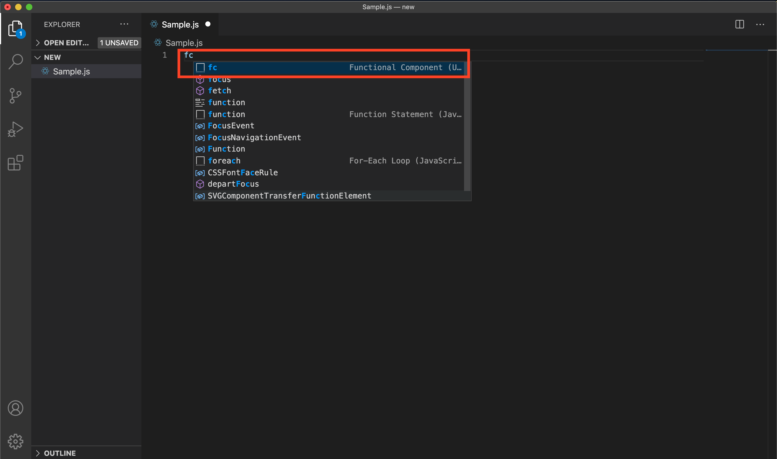Open the Run and Debug view
This screenshot has width=777, height=459.
pos(15,129)
